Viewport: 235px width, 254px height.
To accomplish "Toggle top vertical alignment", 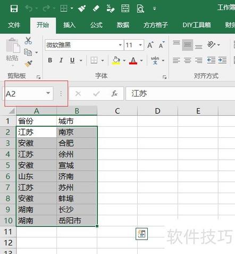I will click(x=177, y=43).
